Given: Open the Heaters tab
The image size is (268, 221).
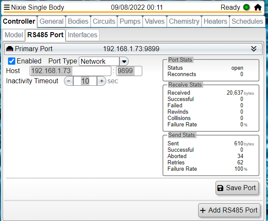Looking at the screenshot, I should pyautogui.click(x=216, y=22).
